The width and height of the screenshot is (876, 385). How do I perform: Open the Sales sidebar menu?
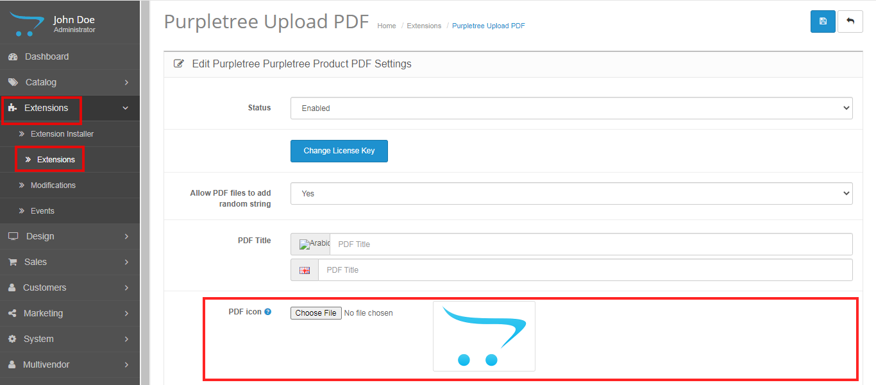point(70,262)
